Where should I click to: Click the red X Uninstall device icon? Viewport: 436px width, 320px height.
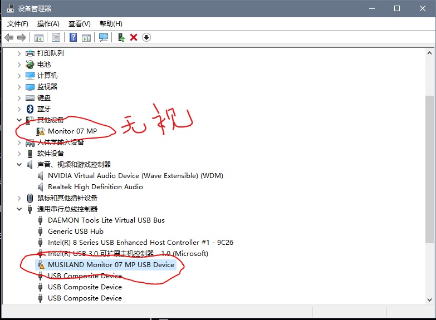pyautogui.click(x=134, y=37)
